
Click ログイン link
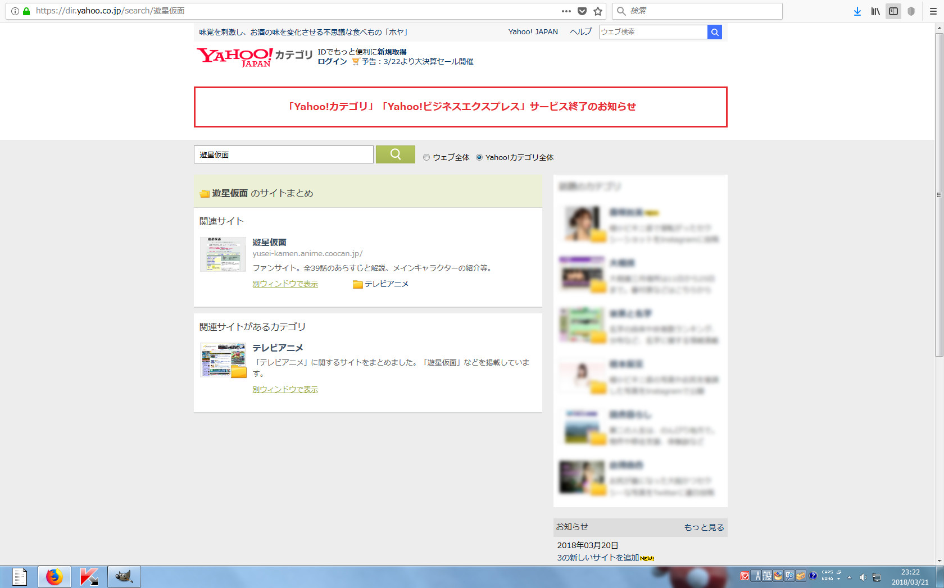pos(332,62)
